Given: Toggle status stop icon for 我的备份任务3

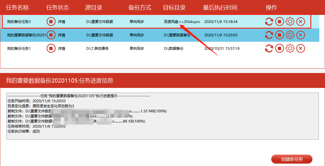Looking at the screenshot, I should pos(51,22).
